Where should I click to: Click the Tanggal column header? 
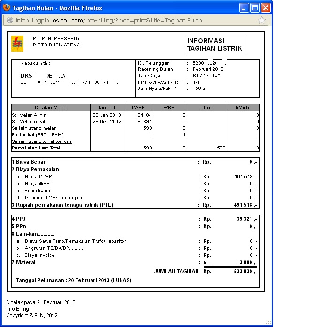coord(107,107)
